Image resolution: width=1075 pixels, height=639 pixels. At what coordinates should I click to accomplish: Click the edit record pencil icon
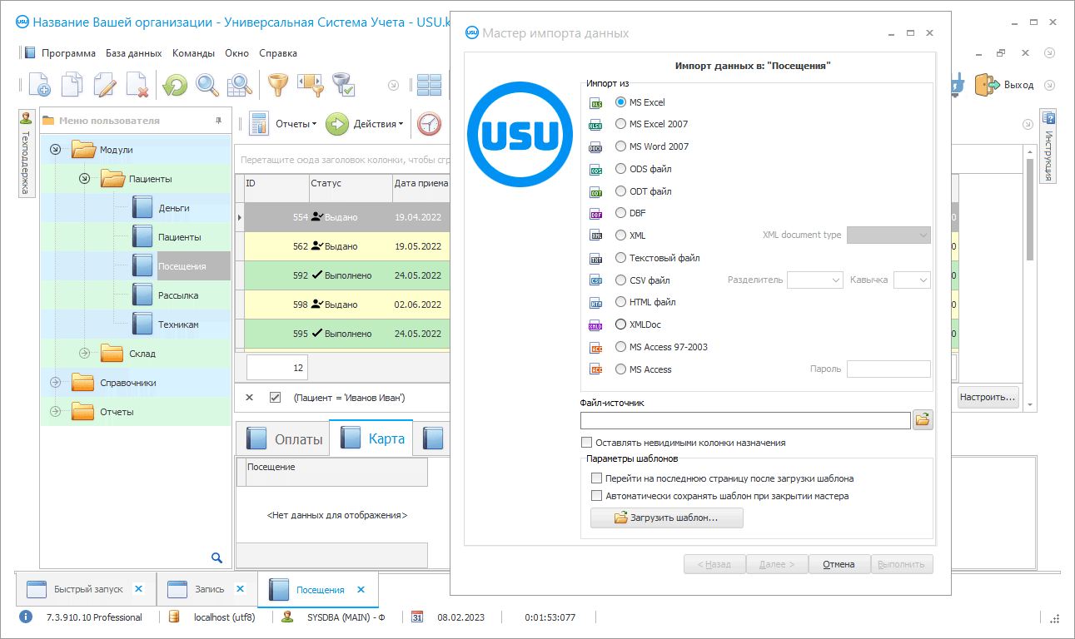[105, 85]
